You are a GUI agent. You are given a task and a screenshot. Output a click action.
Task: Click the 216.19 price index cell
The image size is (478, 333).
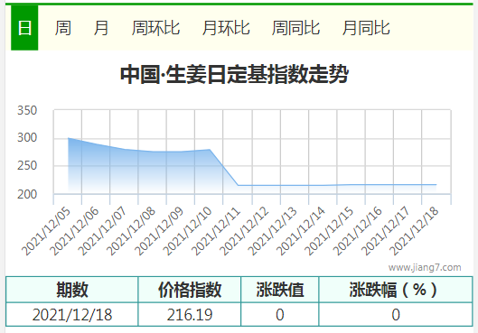(190, 315)
